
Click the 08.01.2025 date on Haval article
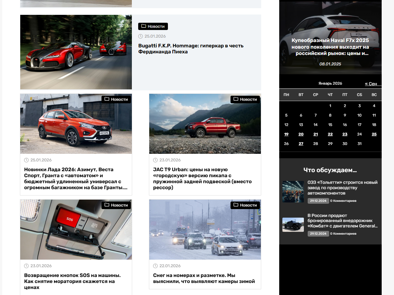[330, 64]
